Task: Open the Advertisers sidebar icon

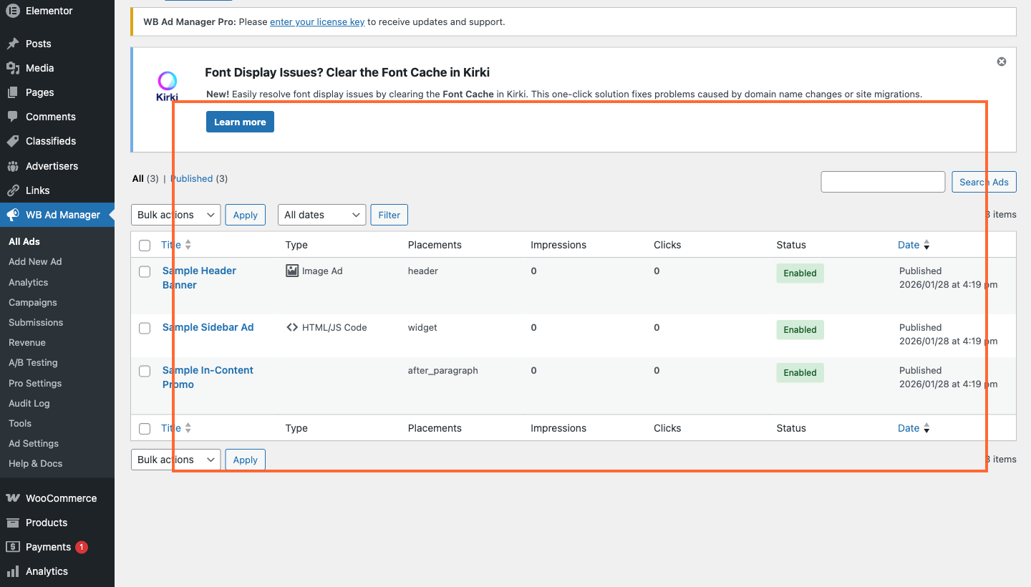Action: point(11,166)
